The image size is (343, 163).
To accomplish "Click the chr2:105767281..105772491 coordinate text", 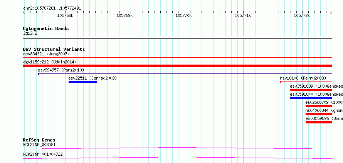I will (x=52, y=8).
